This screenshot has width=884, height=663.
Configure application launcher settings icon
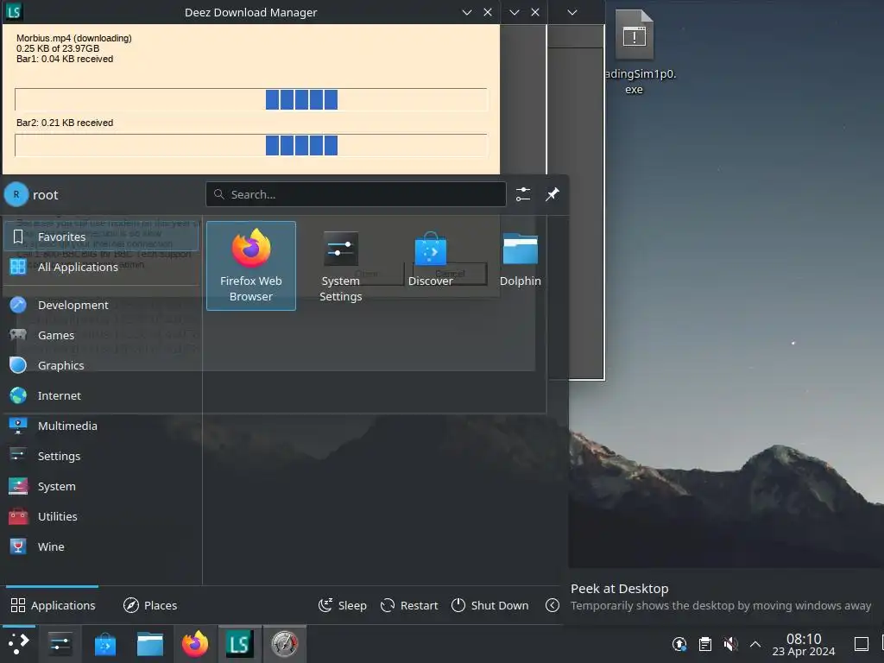click(x=523, y=194)
